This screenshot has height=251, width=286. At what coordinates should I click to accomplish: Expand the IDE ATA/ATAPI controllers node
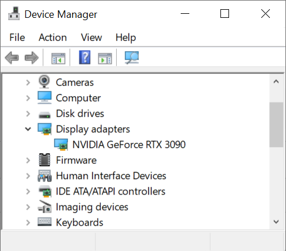[x=28, y=192]
